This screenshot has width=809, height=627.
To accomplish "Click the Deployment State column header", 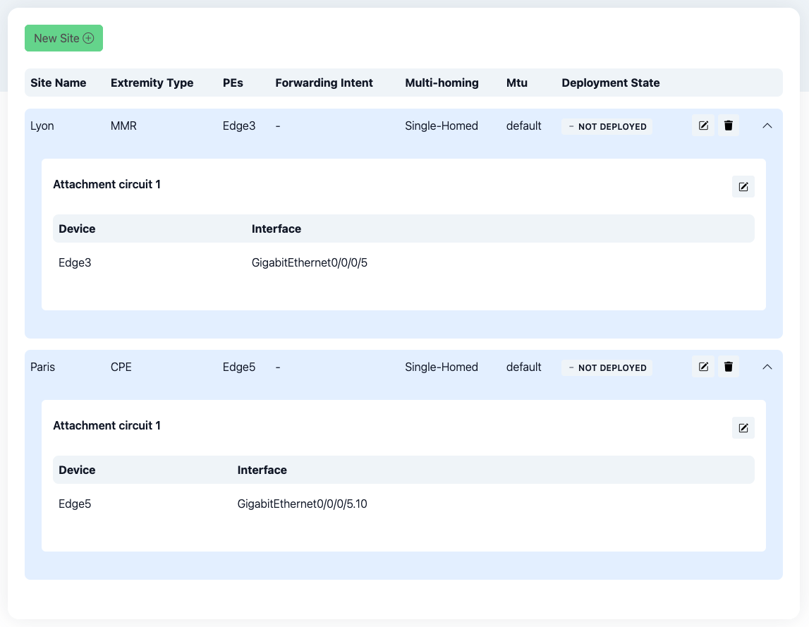I will (x=610, y=83).
